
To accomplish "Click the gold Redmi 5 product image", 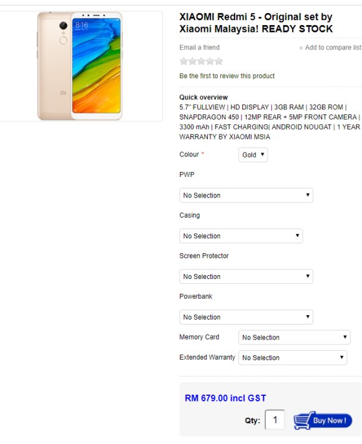I will [80, 66].
